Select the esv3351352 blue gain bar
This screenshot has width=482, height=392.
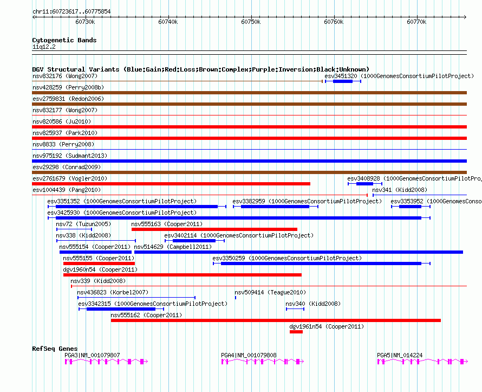pos(137,207)
